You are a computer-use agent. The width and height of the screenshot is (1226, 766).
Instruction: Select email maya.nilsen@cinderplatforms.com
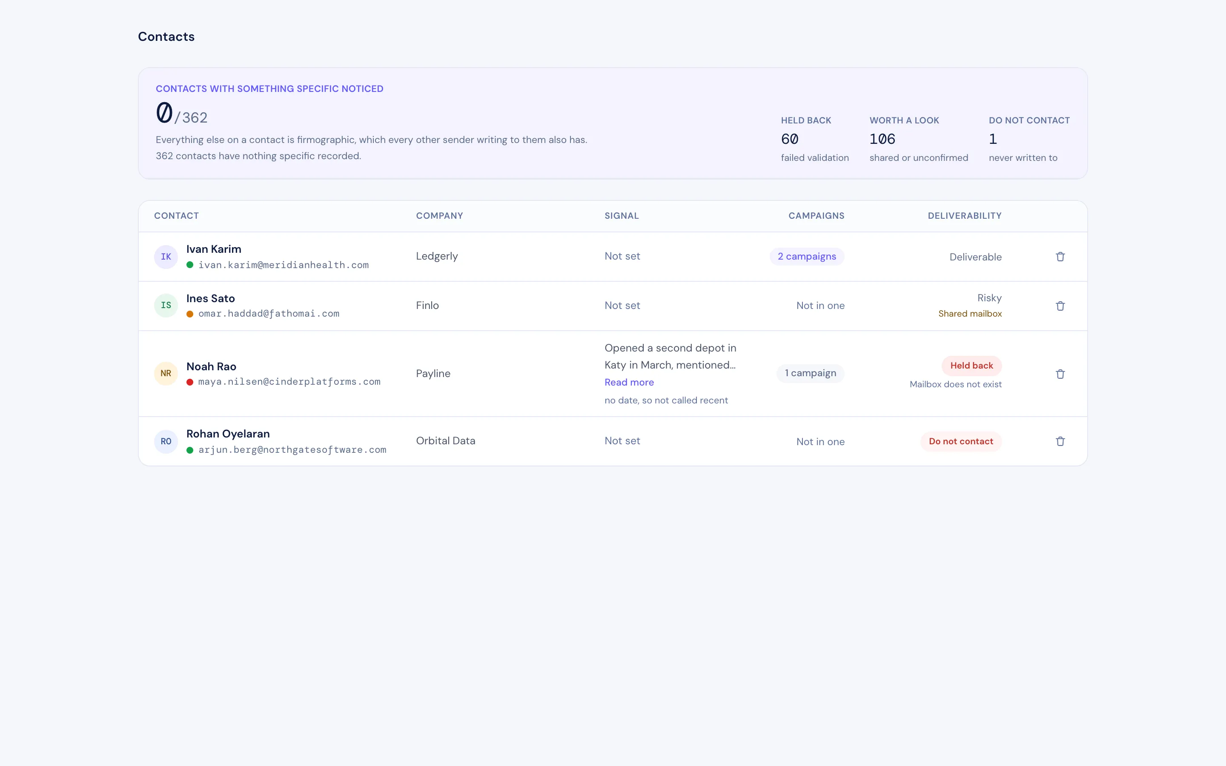(x=289, y=381)
